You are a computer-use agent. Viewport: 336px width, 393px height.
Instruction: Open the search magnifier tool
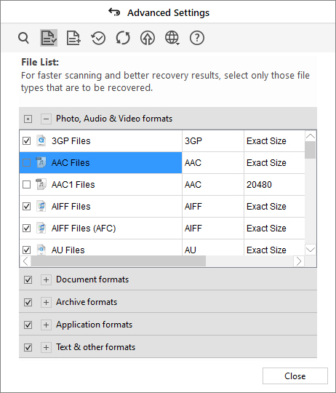pos(24,38)
